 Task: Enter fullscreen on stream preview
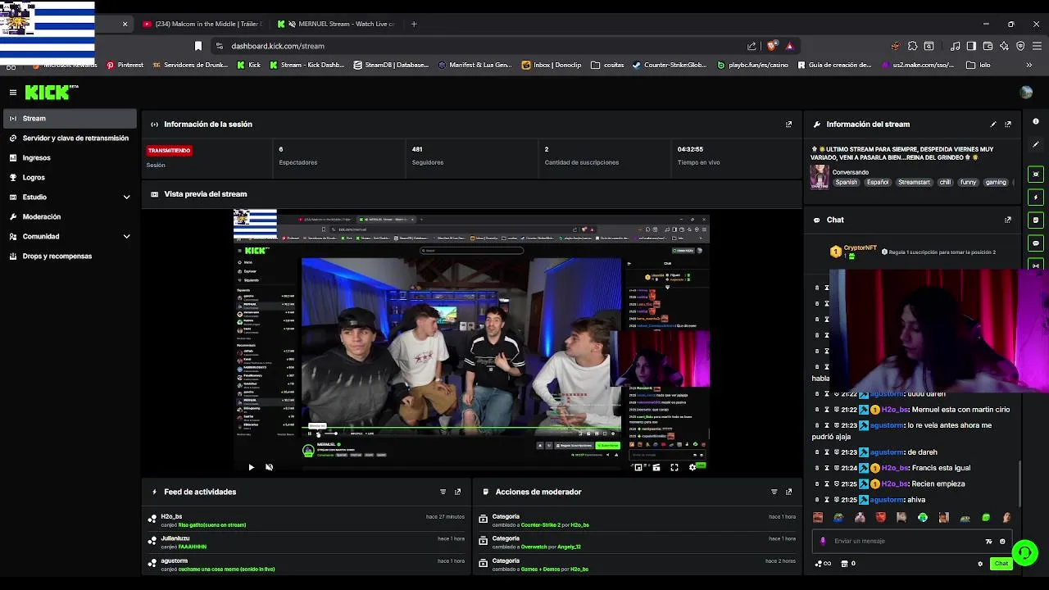pos(674,467)
